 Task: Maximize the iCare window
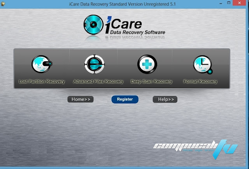click(229, 3)
